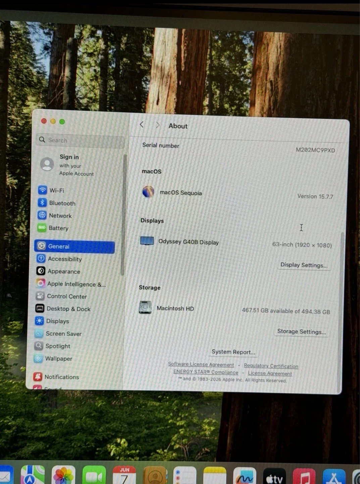Open System Report

[233, 352]
